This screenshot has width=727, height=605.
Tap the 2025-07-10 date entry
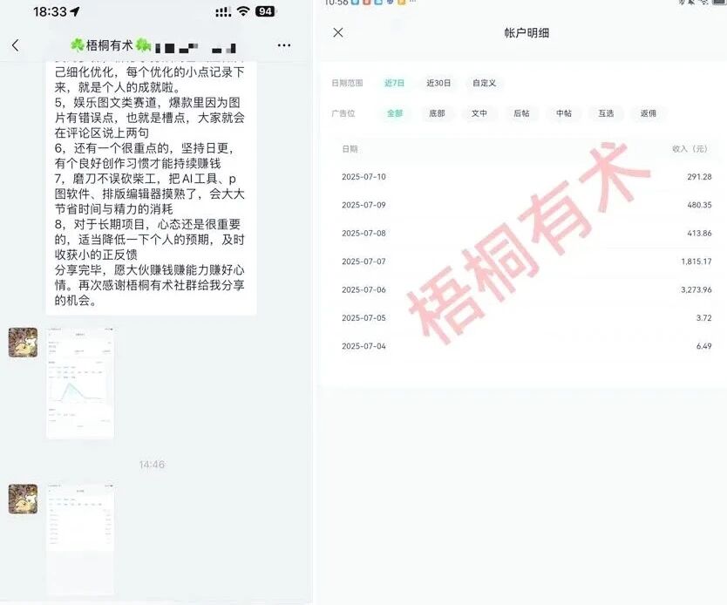coord(363,177)
